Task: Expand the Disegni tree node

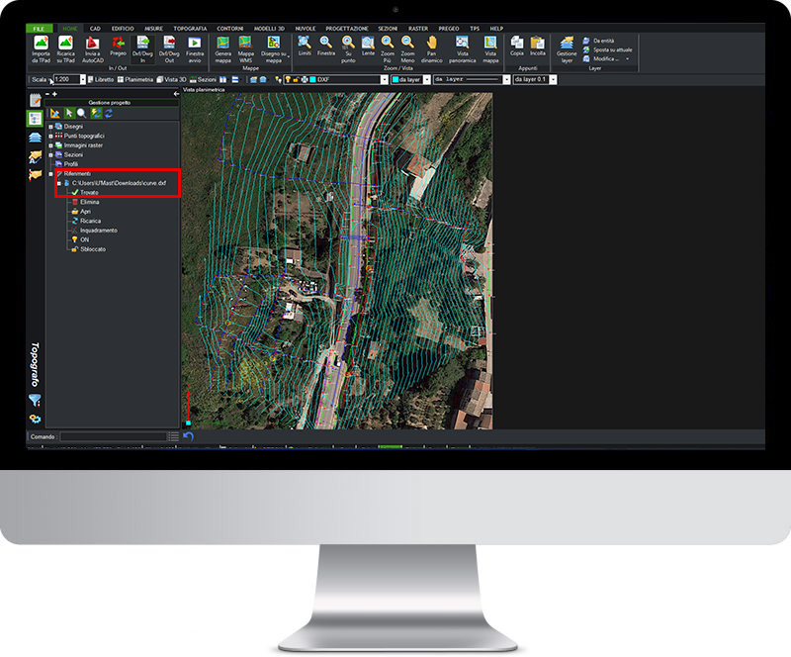Action: tap(49, 125)
